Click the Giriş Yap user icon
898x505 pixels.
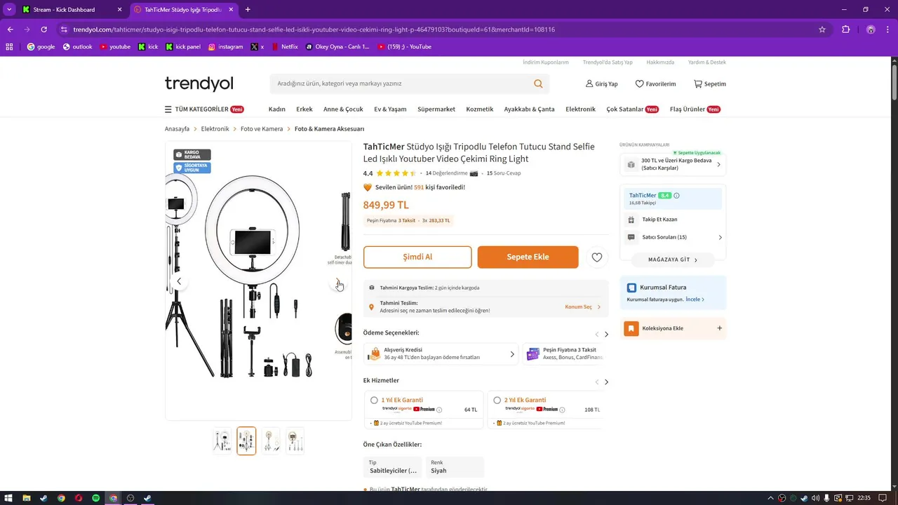pyautogui.click(x=589, y=83)
